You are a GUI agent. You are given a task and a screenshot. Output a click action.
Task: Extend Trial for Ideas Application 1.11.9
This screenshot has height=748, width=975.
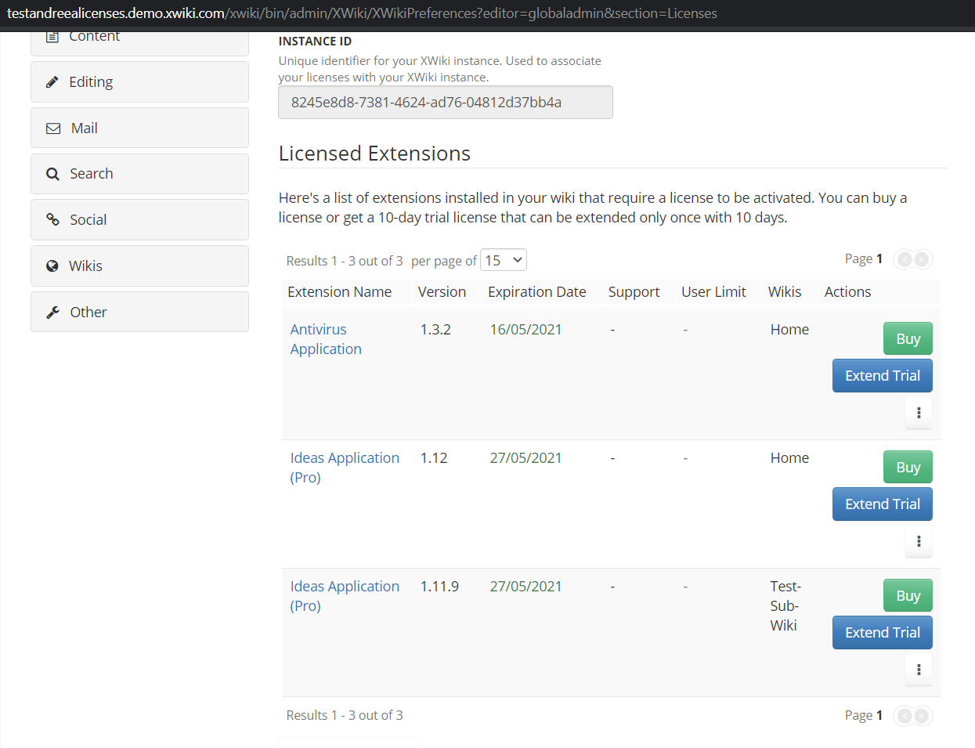tap(882, 632)
